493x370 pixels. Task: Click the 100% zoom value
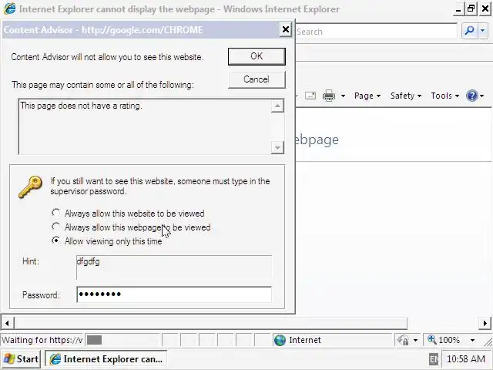pos(449,340)
